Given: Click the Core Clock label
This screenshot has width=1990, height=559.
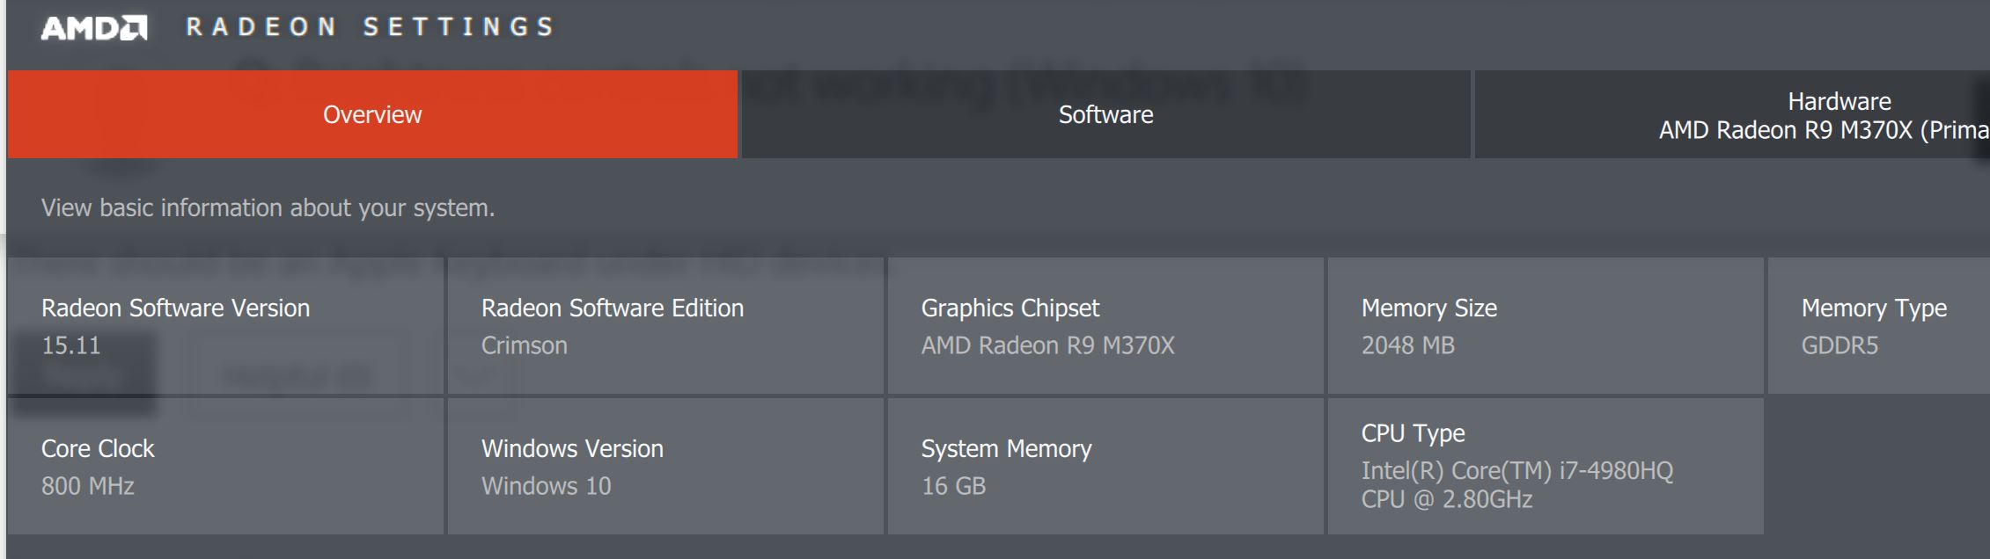Looking at the screenshot, I should click(98, 448).
